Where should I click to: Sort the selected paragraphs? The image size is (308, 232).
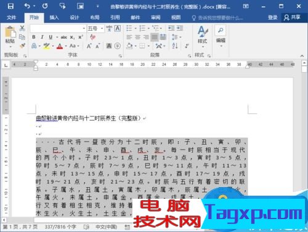click(x=175, y=46)
